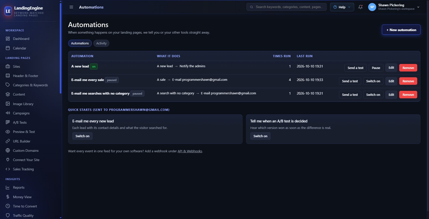Go to A/B Tests in sidebar
The image size is (429, 219).
point(20,123)
